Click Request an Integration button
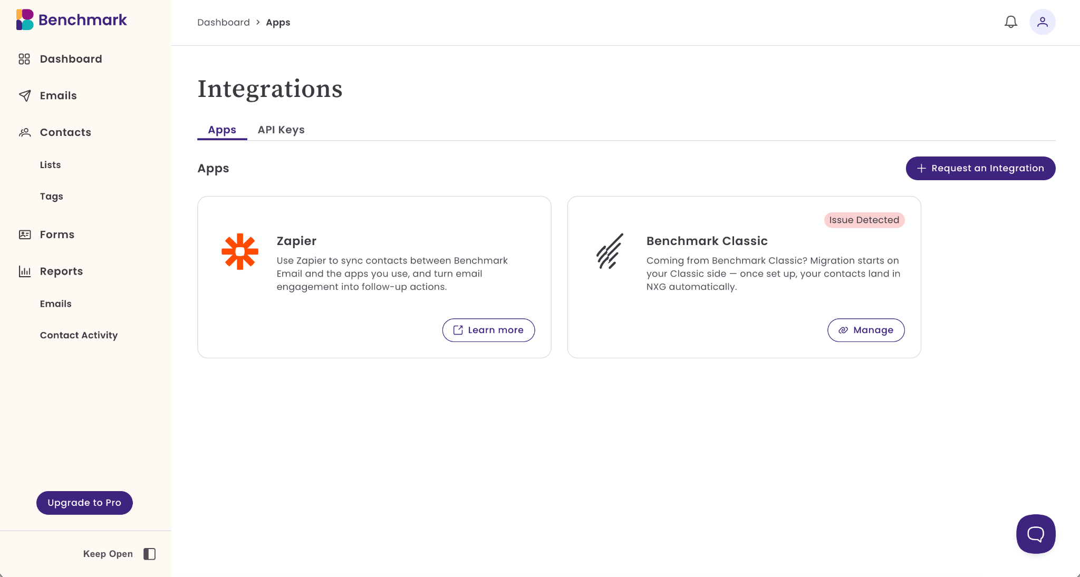The width and height of the screenshot is (1080, 577). point(980,168)
